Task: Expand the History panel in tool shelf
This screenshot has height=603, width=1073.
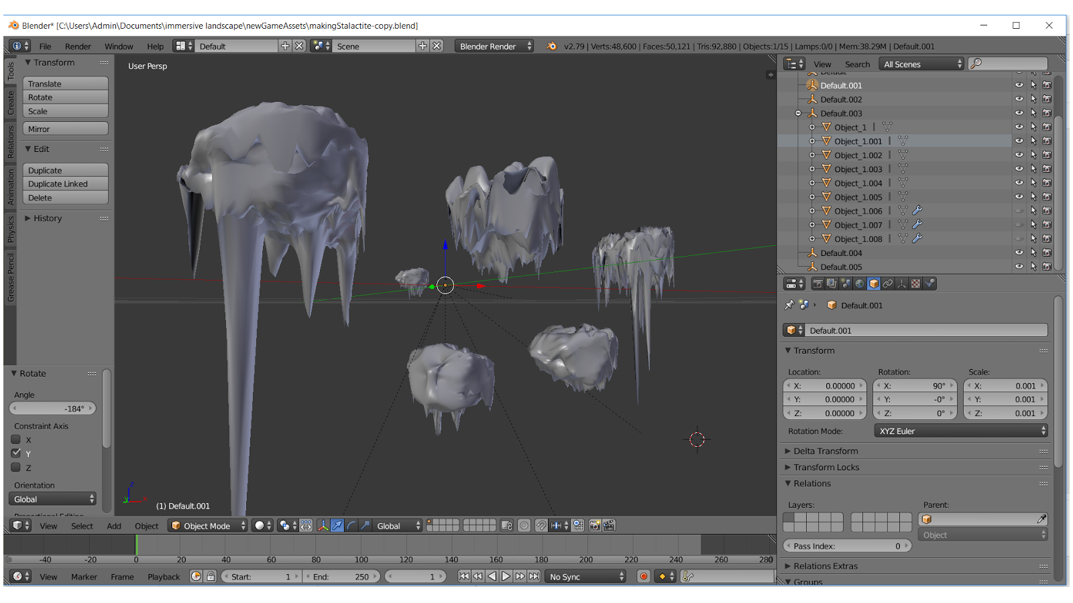Action: tap(48, 218)
